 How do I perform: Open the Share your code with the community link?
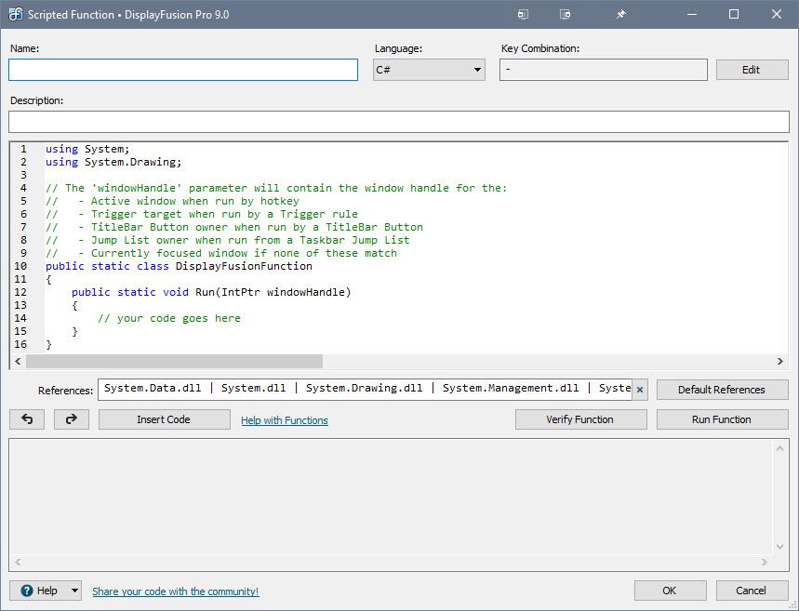click(x=176, y=591)
